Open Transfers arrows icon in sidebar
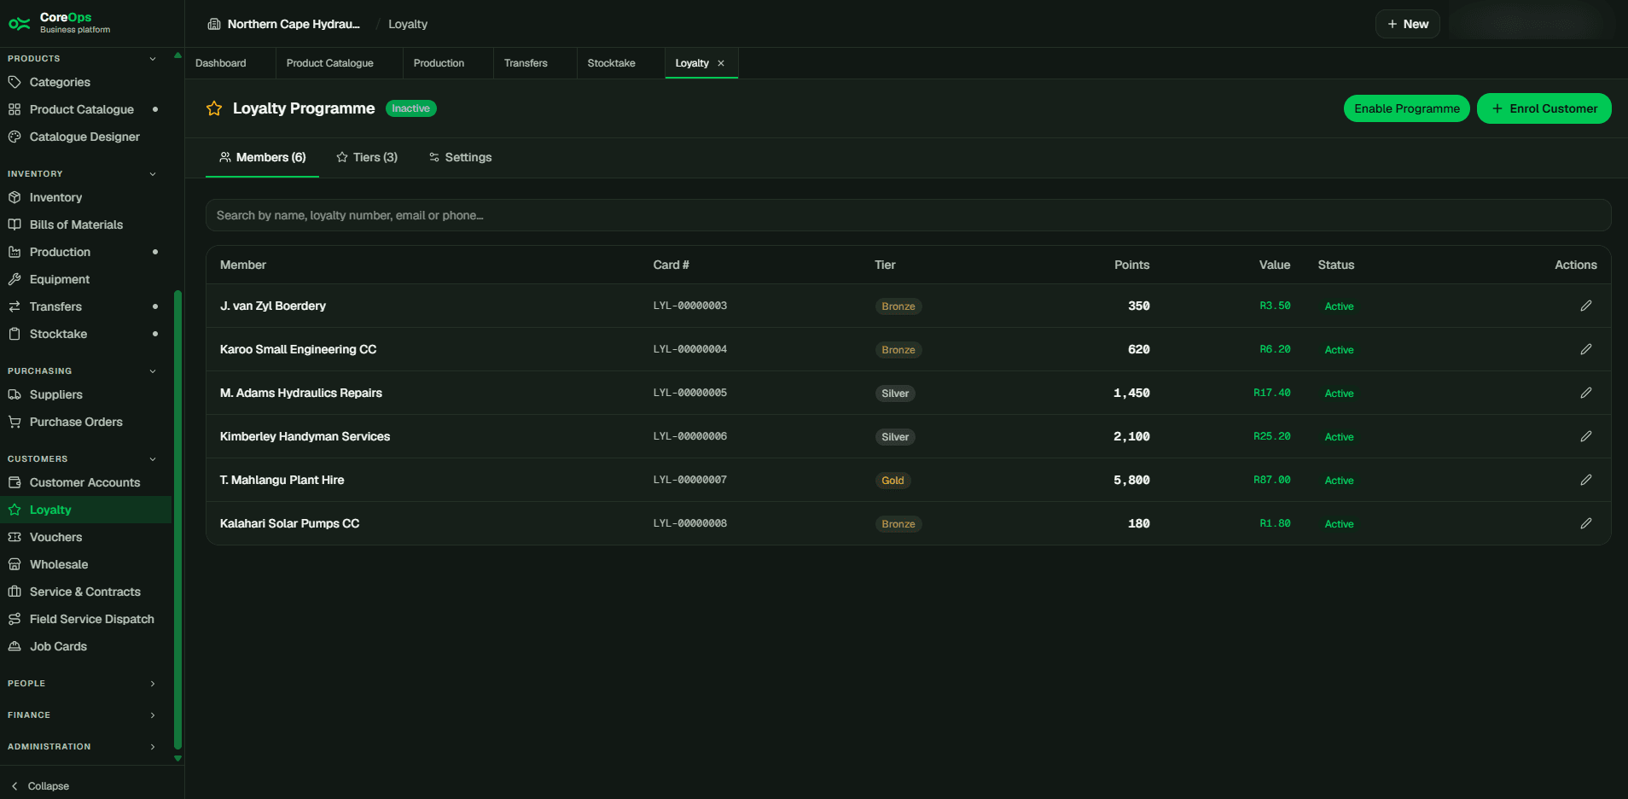 pyautogui.click(x=15, y=306)
